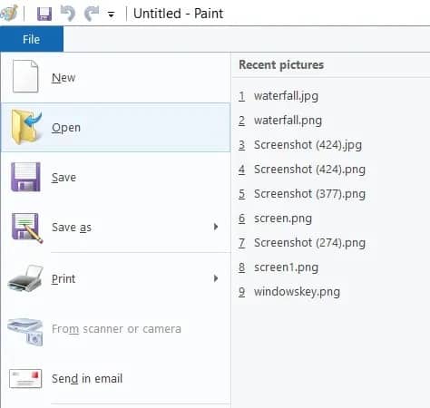Click the Paint palette application icon
Screen dimensions: 430x408
point(9,14)
